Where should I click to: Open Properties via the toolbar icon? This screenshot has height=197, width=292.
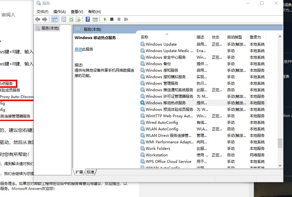64,19
